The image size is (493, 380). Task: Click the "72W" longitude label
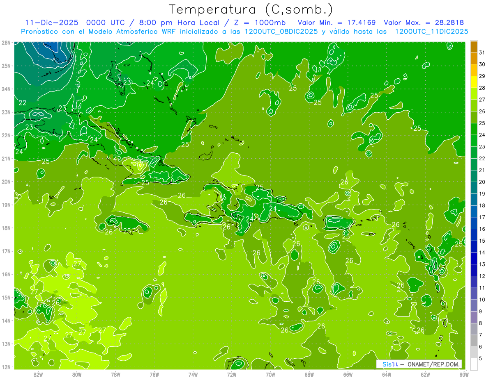(232, 374)
